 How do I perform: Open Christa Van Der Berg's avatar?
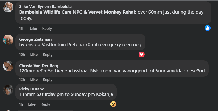(x=8, y=66)
